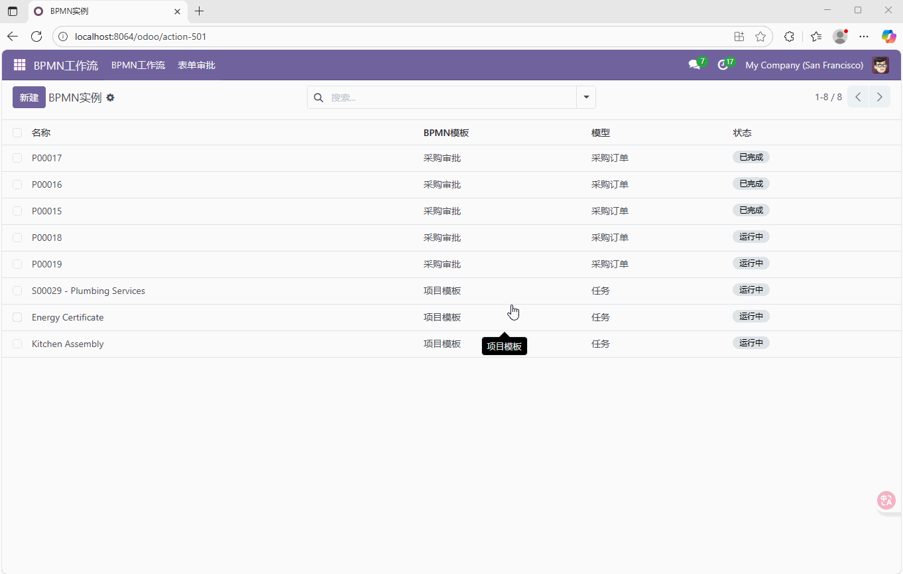Viewport: 903px width, 574px height.
Task: Expand the search options dropdown arrow
Action: click(586, 97)
